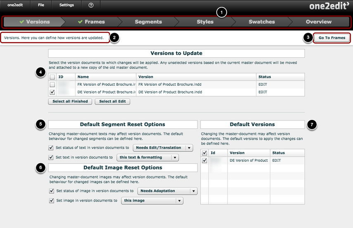Sort Versions to Update by Status column header

click(280, 77)
